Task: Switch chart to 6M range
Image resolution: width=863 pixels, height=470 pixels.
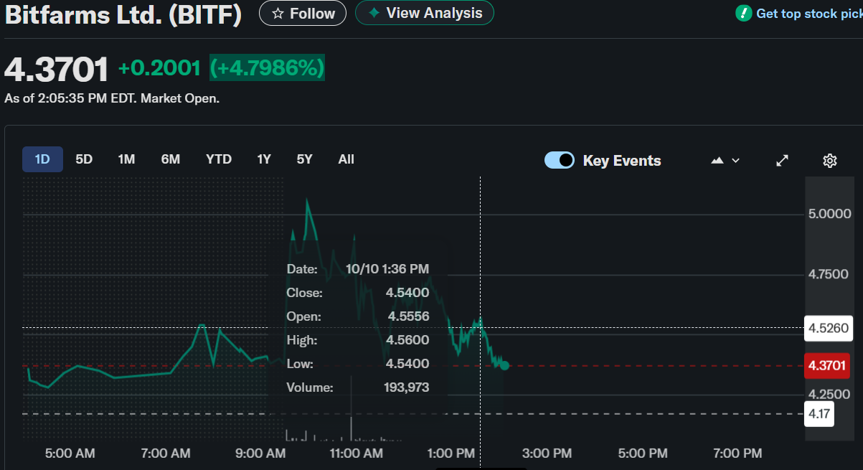Action: click(170, 159)
